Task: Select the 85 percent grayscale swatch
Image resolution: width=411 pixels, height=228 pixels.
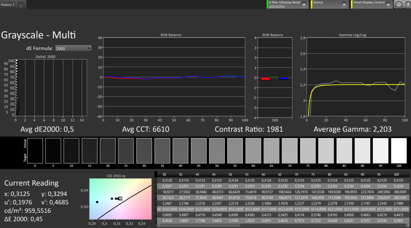Action: click(x=344, y=151)
